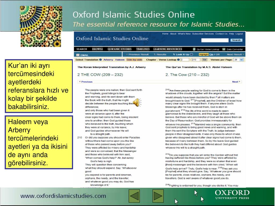Open the Learning Resources menu
This screenshot has width=275, height=206.
coord(168,49)
